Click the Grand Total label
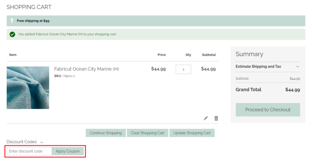The width and height of the screenshot is (312, 161). [249, 90]
